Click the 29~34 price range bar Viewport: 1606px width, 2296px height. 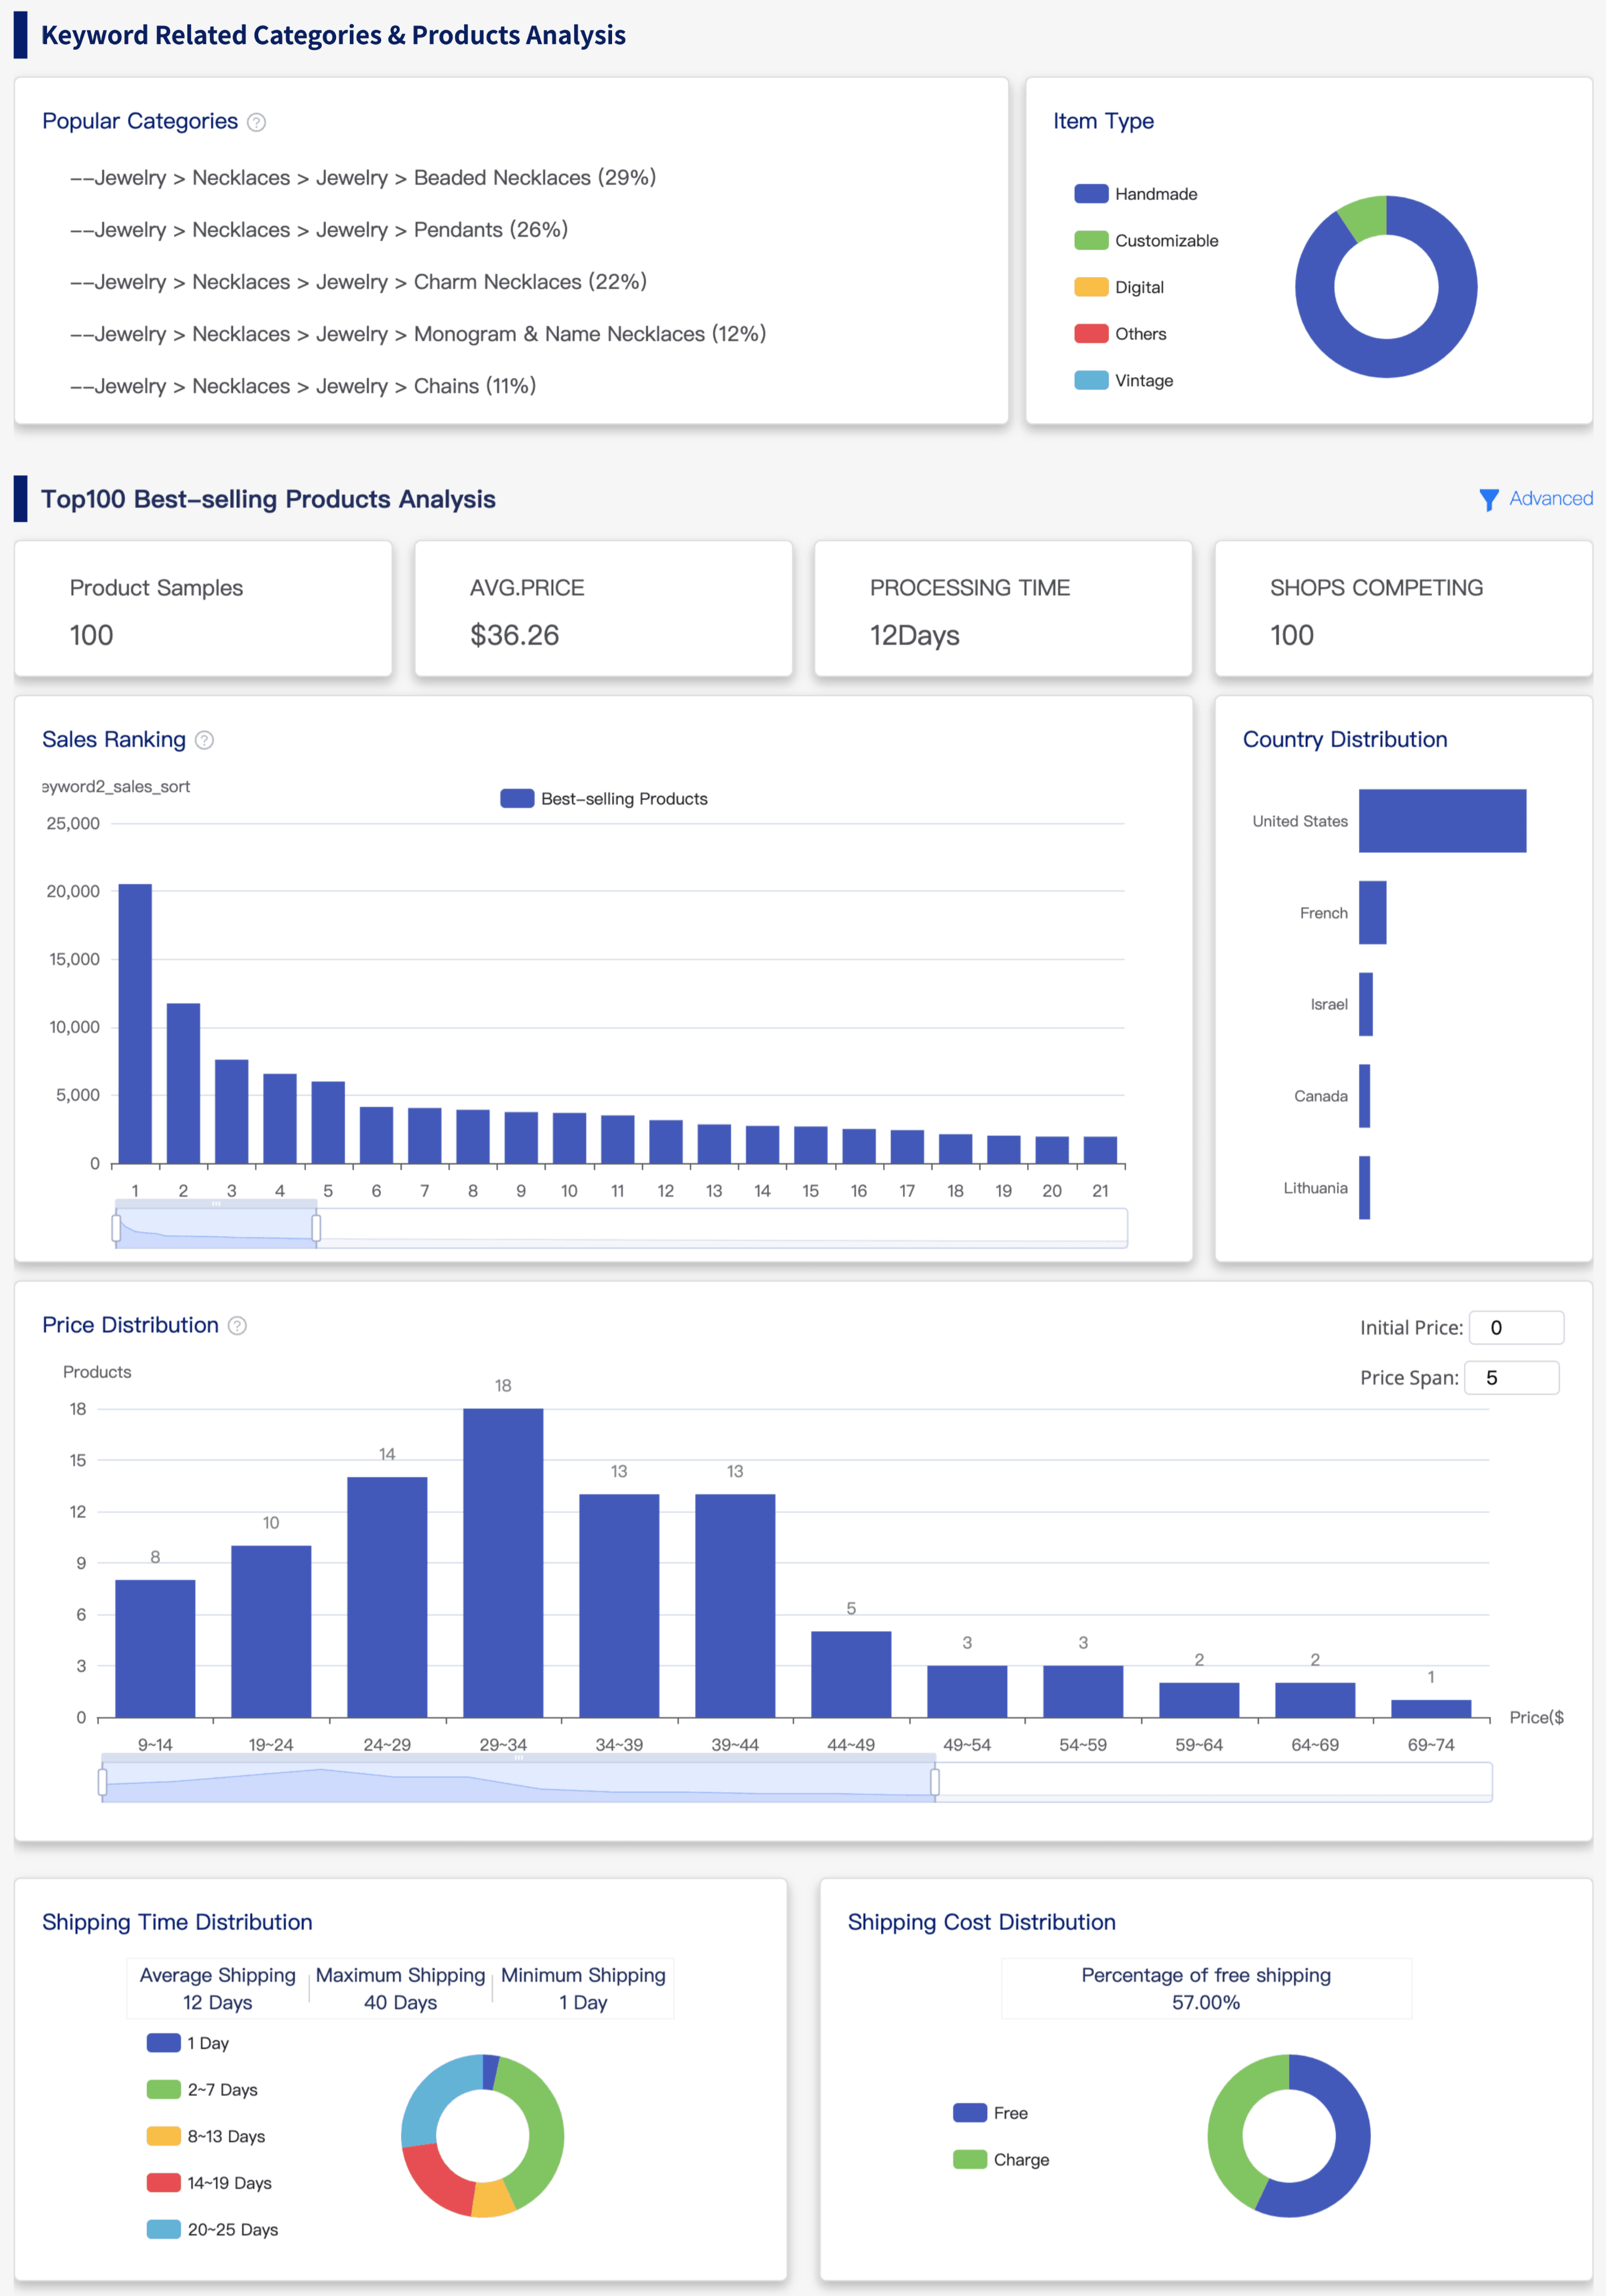(x=503, y=1562)
